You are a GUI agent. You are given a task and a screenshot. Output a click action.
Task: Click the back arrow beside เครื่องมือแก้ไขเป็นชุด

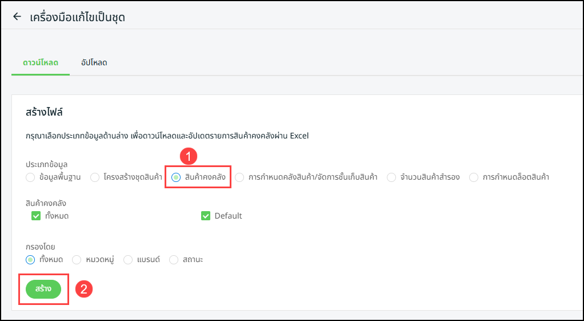(x=17, y=17)
